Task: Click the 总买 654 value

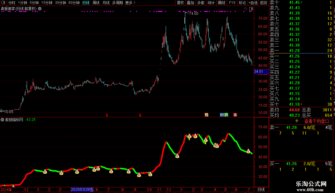Action: pos(328,115)
